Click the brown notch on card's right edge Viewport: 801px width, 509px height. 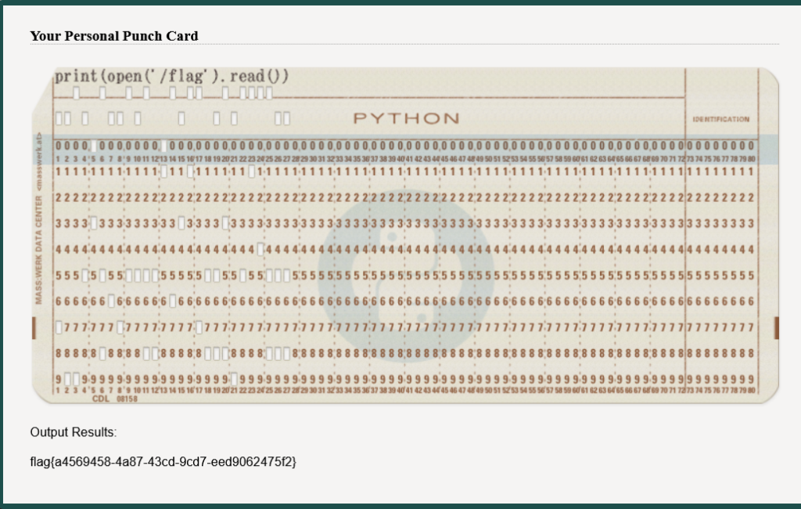pyautogui.click(x=776, y=328)
